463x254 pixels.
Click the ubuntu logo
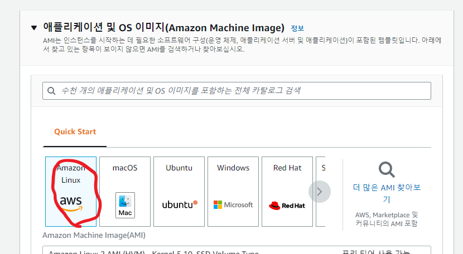pyautogui.click(x=180, y=204)
